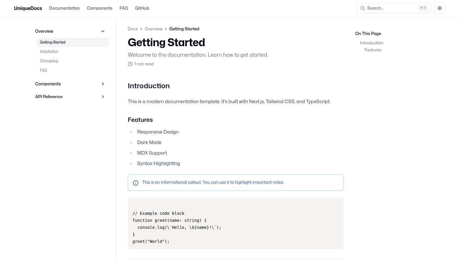The height and width of the screenshot is (263, 469).
Task: Collapse the Overview sidebar section
Action: 103,31
